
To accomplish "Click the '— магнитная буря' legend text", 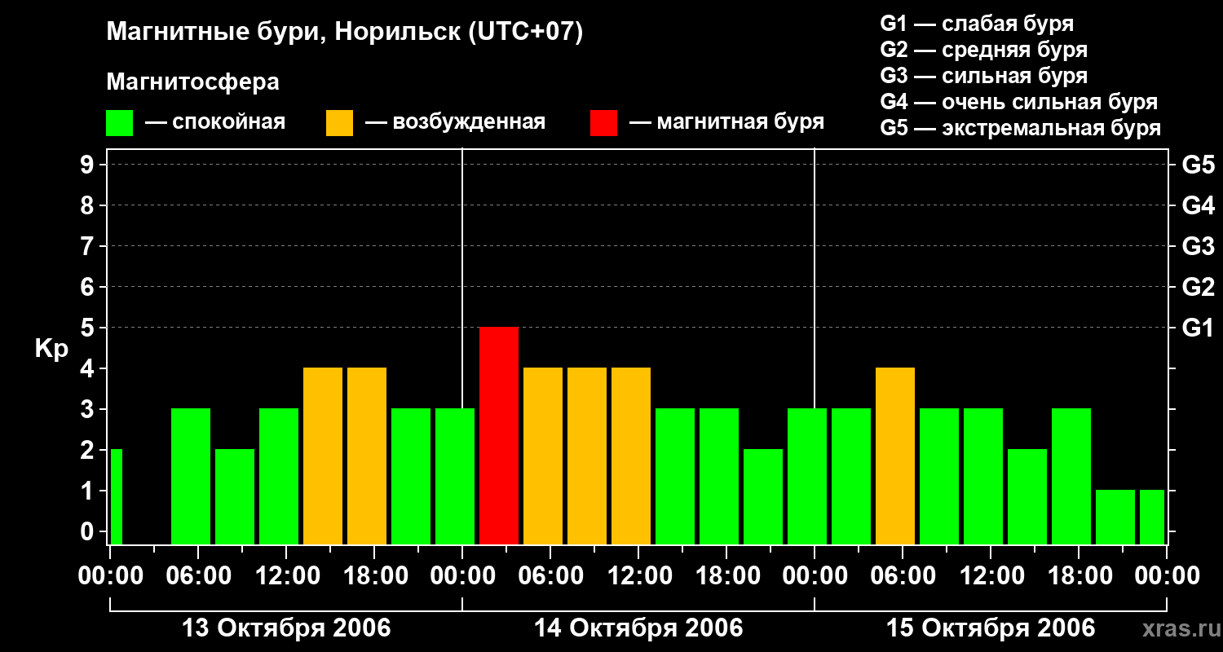I will (727, 123).
